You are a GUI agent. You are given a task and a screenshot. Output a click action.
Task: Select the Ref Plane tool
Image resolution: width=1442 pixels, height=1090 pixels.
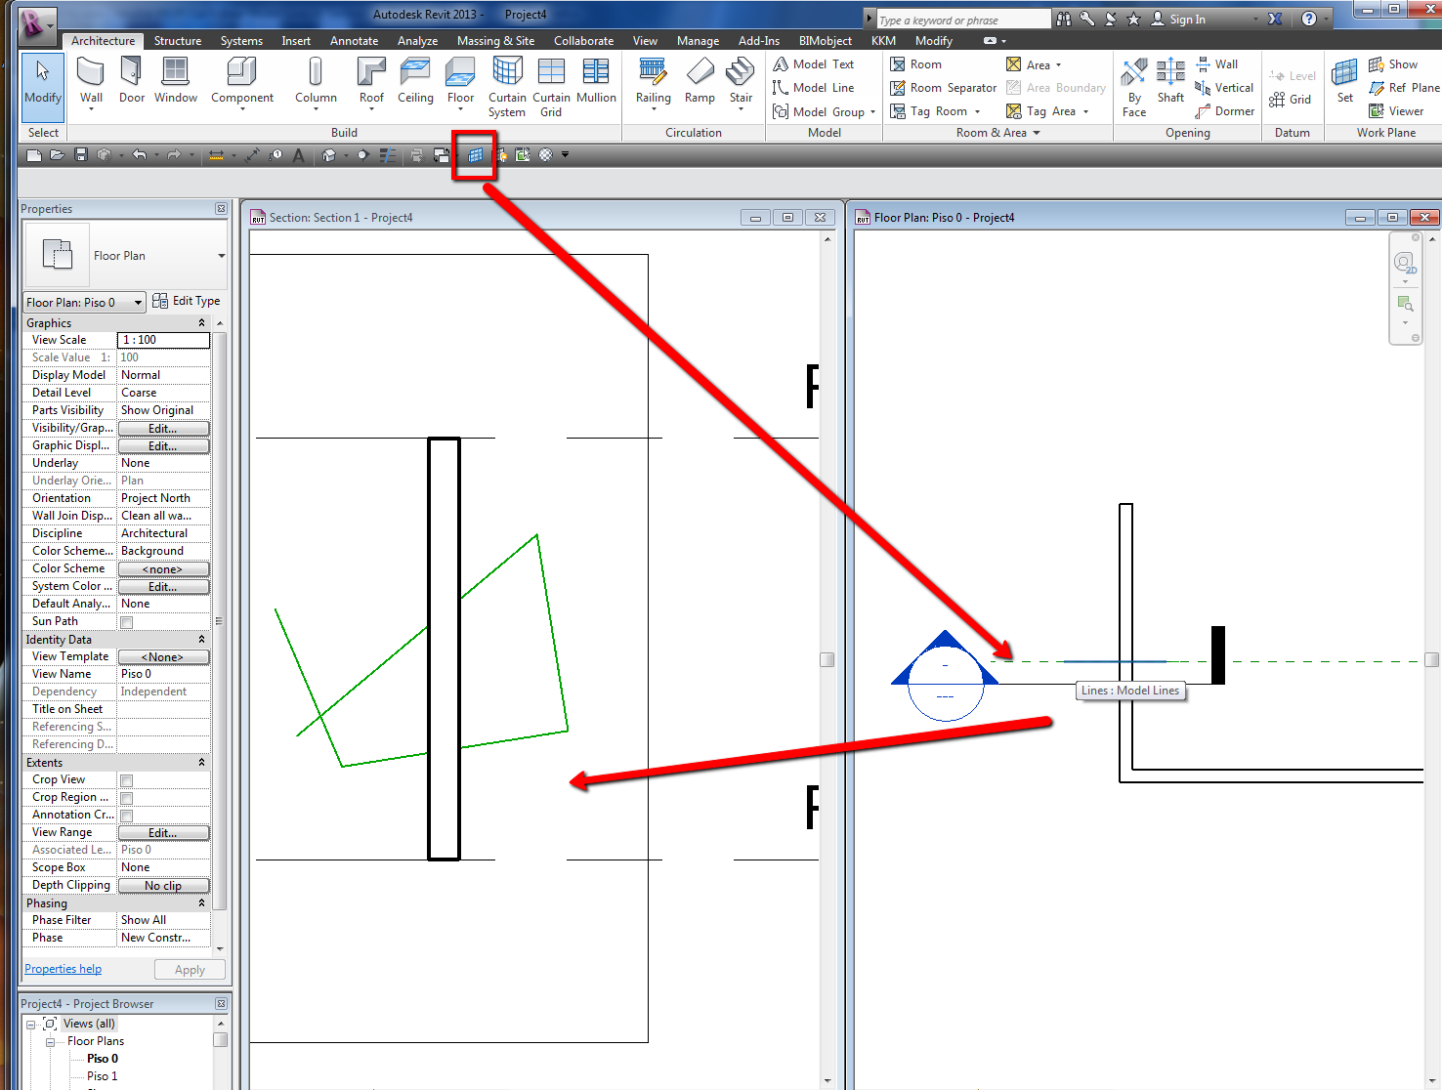pyautogui.click(x=1404, y=88)
